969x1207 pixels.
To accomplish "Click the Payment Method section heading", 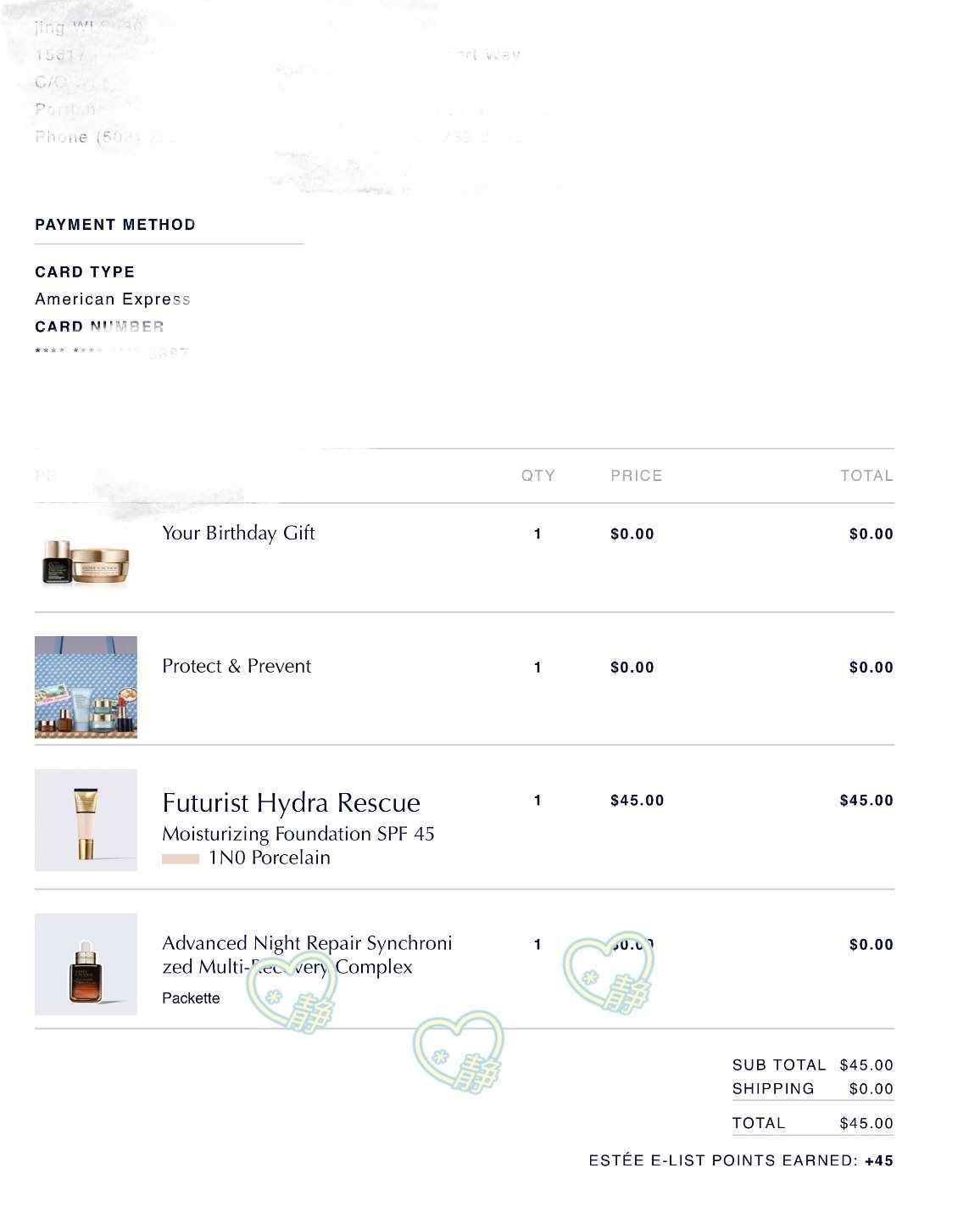I will (x=115, y=225).
